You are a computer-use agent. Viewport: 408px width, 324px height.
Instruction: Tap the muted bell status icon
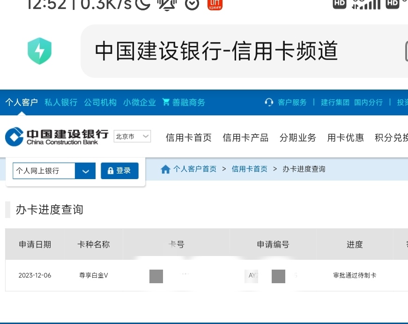tap(168, 4)
